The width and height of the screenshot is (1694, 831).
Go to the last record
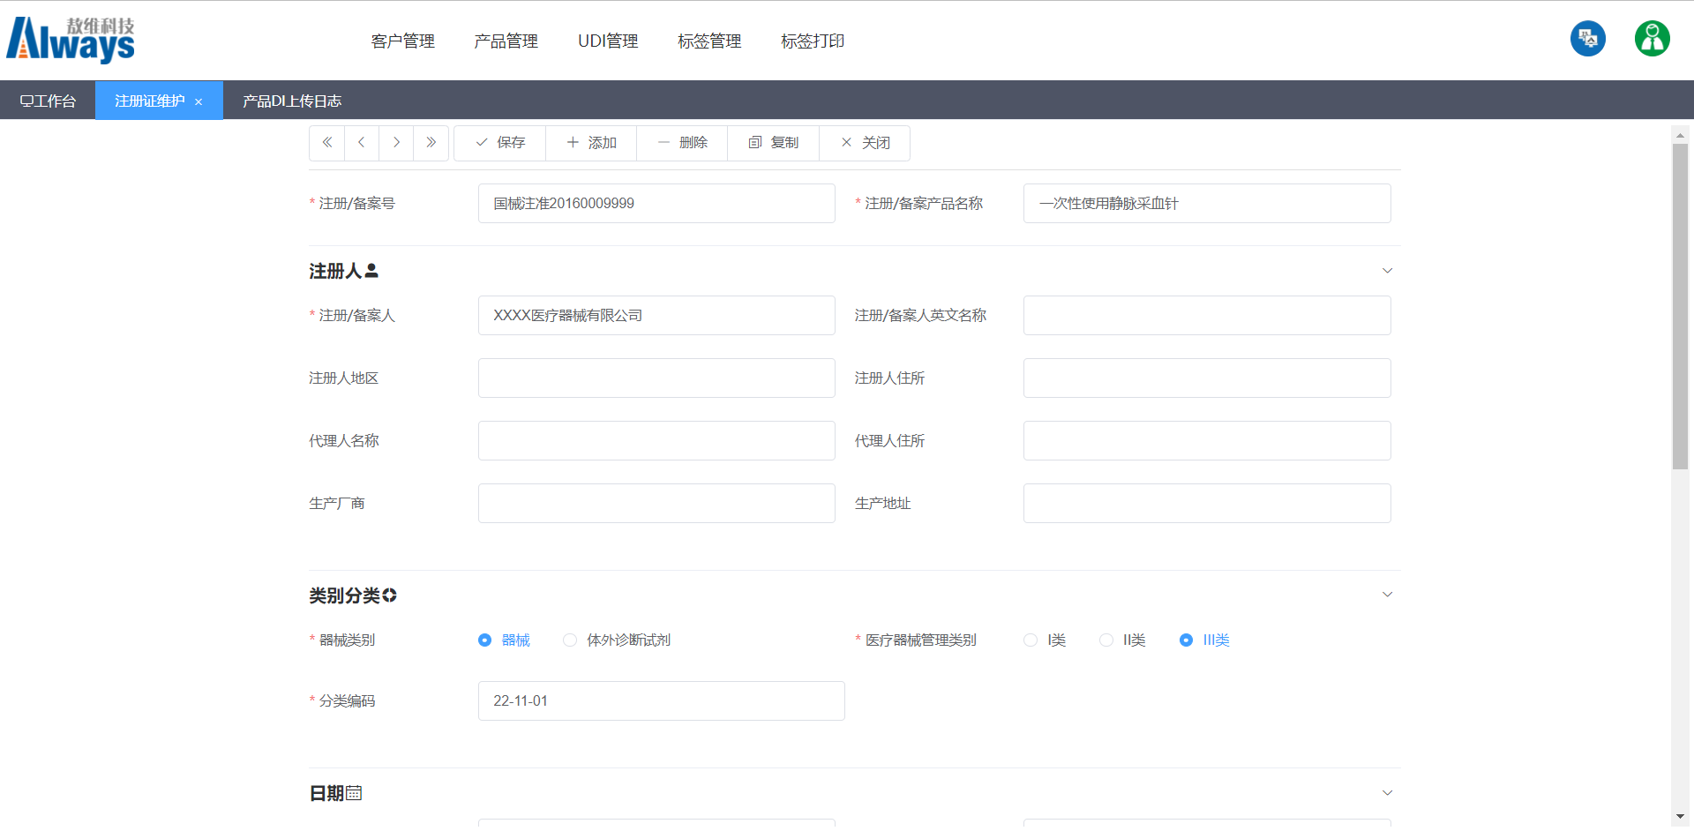pos(431,143)
